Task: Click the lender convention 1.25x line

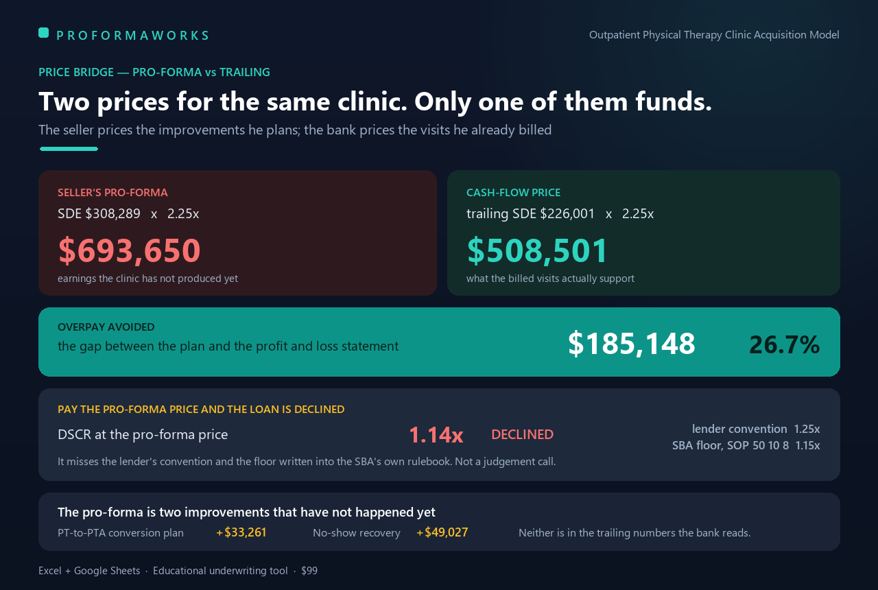Action: (756, 429)
